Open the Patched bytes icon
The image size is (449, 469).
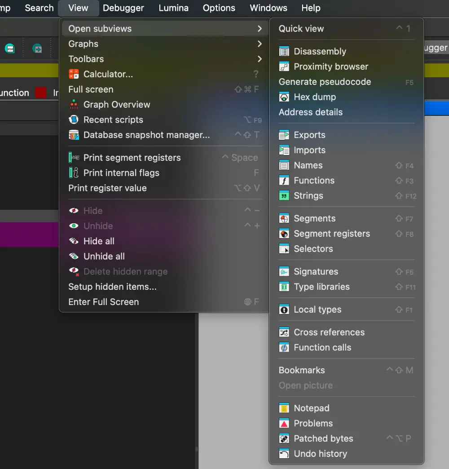284,439
